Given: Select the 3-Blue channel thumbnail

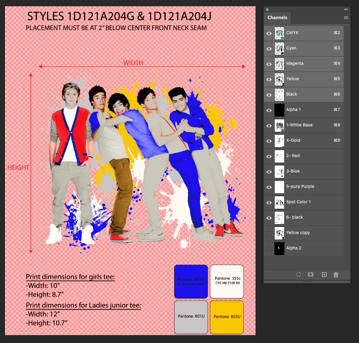Looking at the screenshot, I should click(x=279, y=172).
